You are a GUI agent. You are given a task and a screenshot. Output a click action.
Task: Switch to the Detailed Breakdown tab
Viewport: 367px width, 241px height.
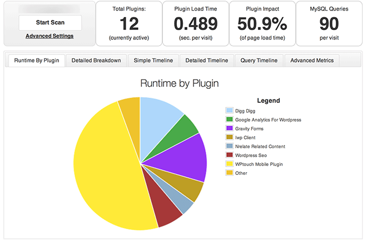(x=96, y=61)
